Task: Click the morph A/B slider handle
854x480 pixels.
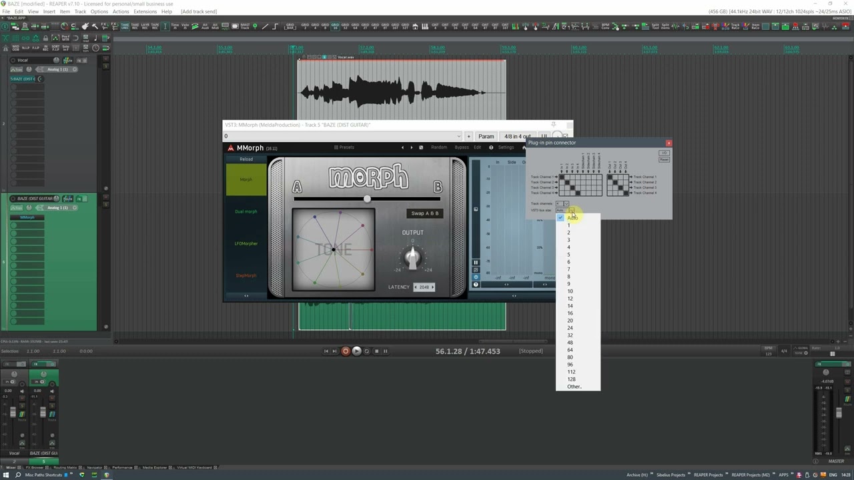Action: [x=367, y=199]
